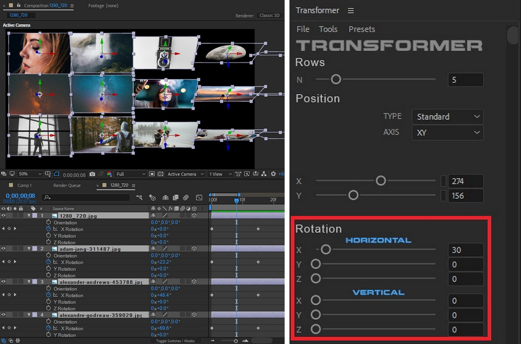The width and height of the screenshot is (521, 344).
Task: Add keyframe diamond on layer 1 X Rotation
Action: tap(9, 229)
